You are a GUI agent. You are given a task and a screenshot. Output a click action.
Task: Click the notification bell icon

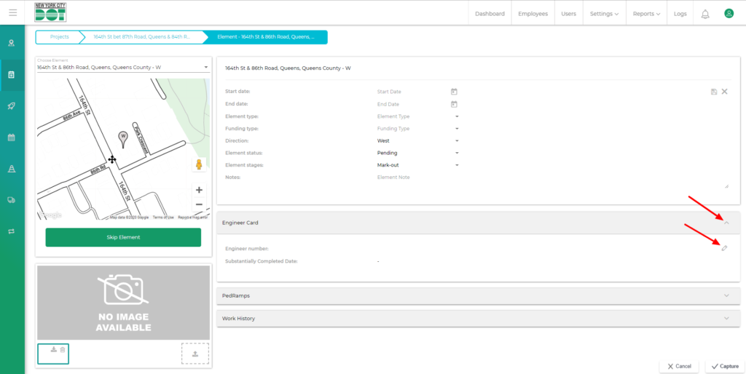[705, 14]
